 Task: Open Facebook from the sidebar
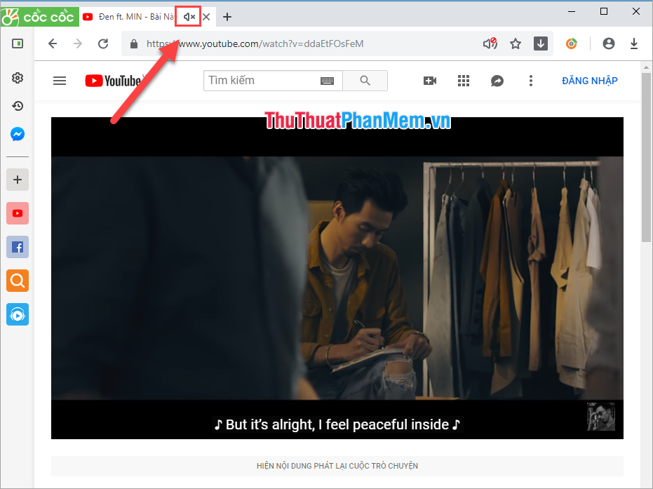click(x=17, y=247)
